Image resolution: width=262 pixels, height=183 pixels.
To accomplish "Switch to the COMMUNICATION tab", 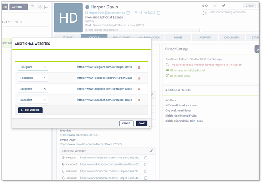I will [x=150, y=38].
